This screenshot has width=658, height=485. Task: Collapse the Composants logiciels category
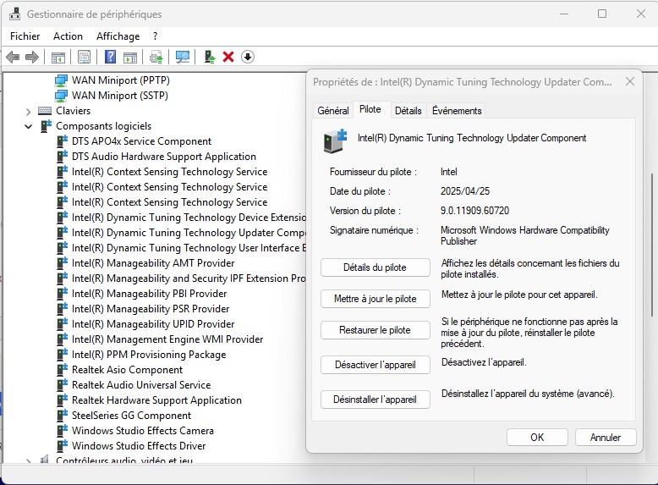[28, 126]
